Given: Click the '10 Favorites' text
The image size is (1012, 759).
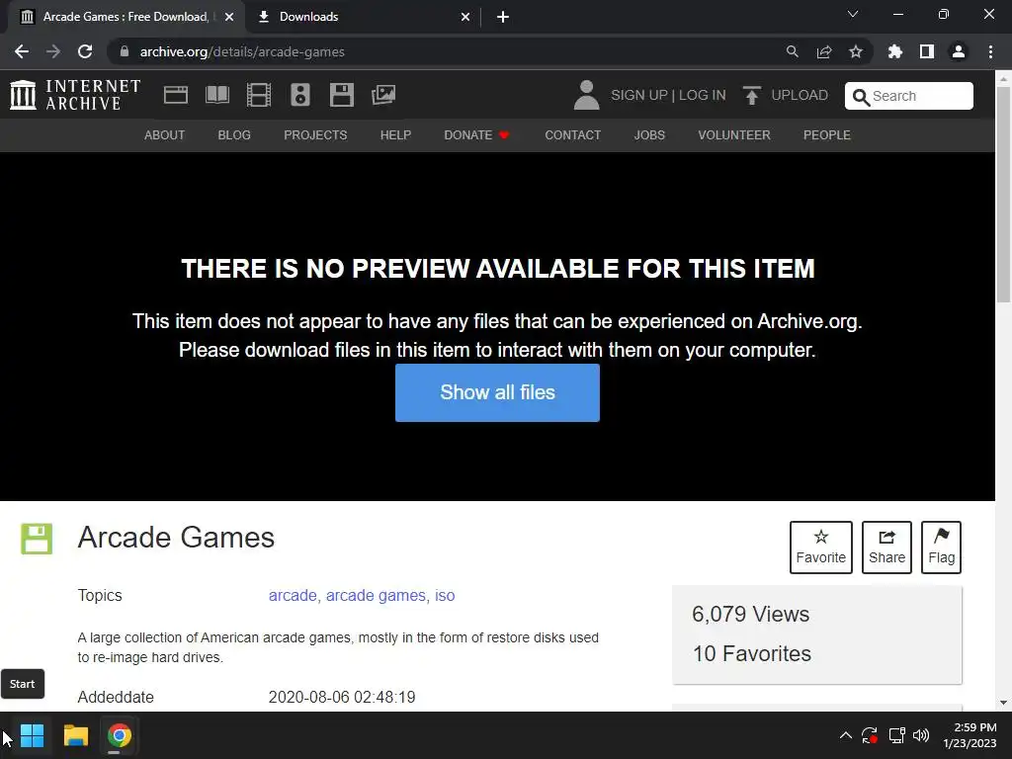Looking at the screenshot, I should click(x=752, y=653).
